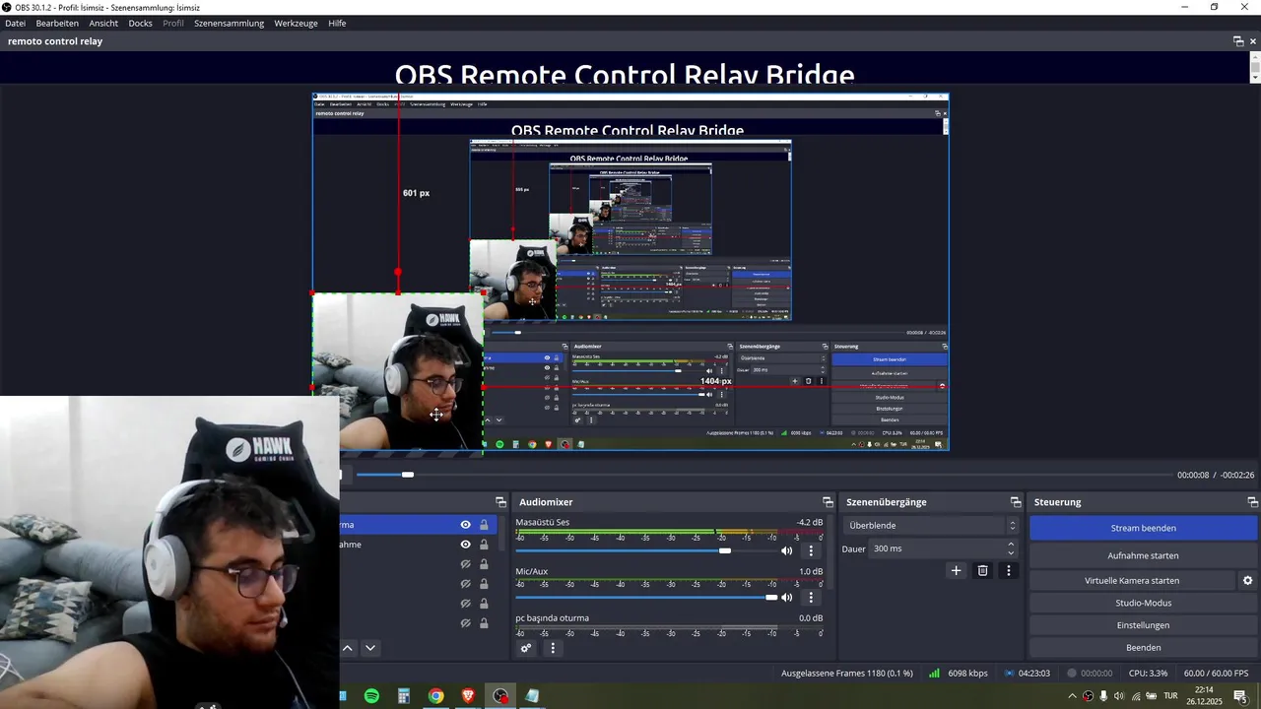This screenshot has height=709, width=1261.
Task: Click the system tray volume icon
Action: click(1119, 696)
